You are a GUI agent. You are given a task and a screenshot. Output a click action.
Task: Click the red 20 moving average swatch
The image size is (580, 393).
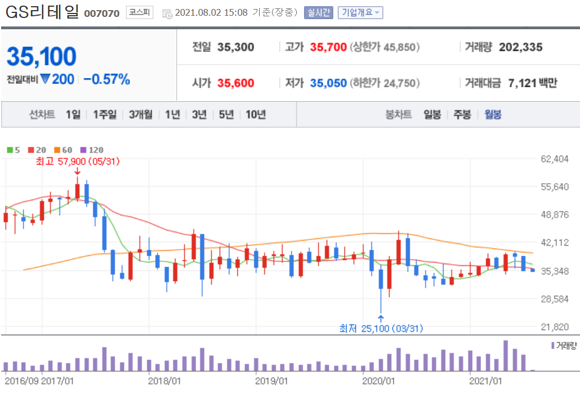point(31,150)
